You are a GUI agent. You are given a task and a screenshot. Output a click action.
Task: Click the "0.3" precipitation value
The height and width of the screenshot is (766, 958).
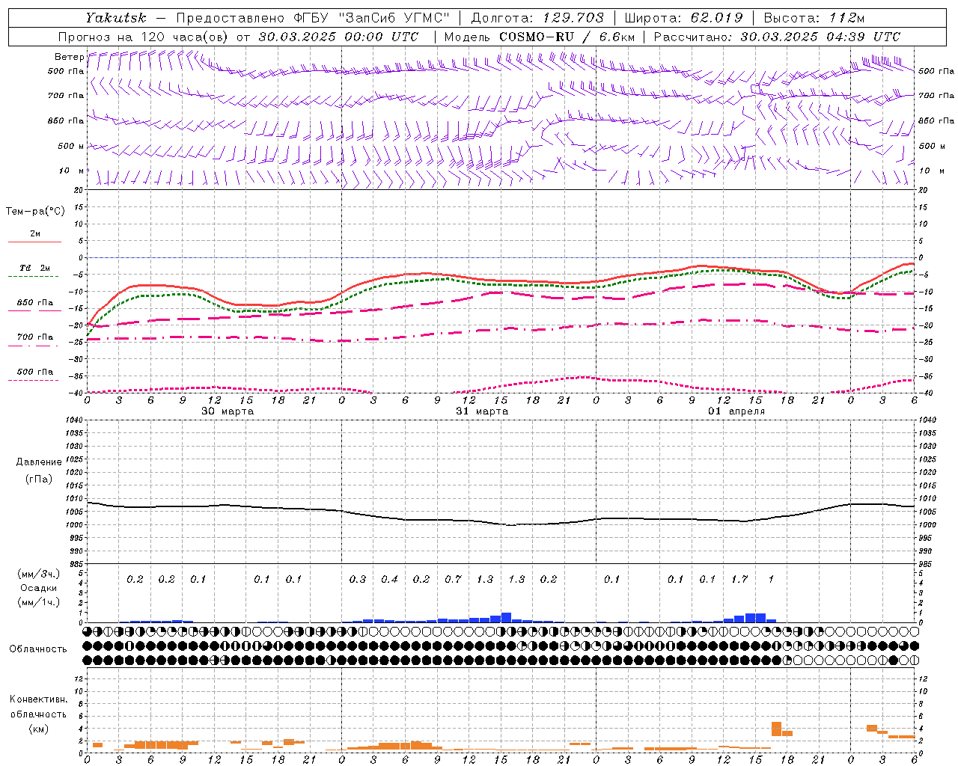tap(358, 579)
